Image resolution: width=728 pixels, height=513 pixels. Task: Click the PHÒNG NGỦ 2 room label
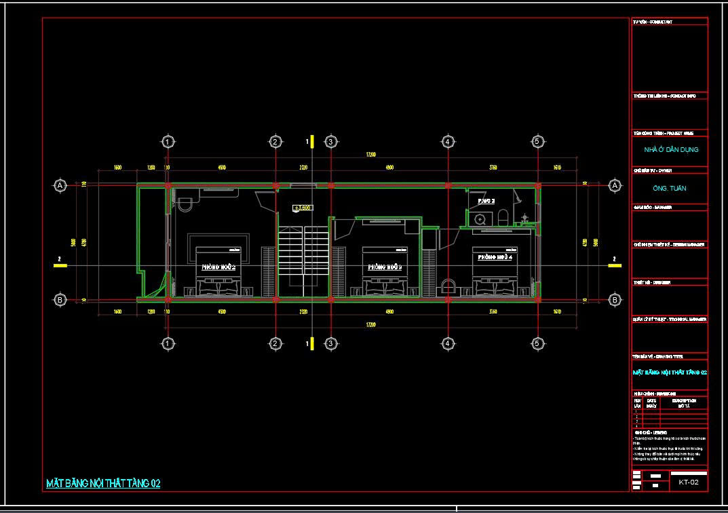[x=218, y=267]
